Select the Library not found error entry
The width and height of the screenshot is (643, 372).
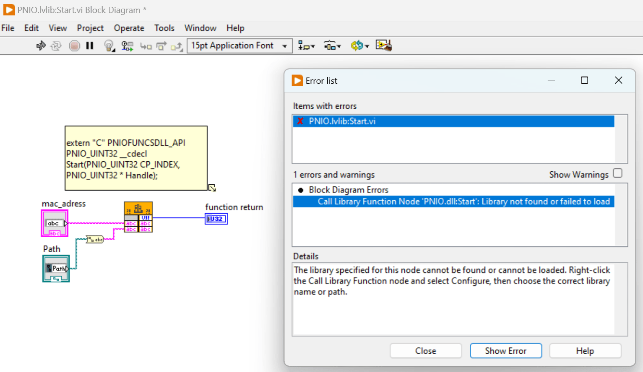[460, 201]
